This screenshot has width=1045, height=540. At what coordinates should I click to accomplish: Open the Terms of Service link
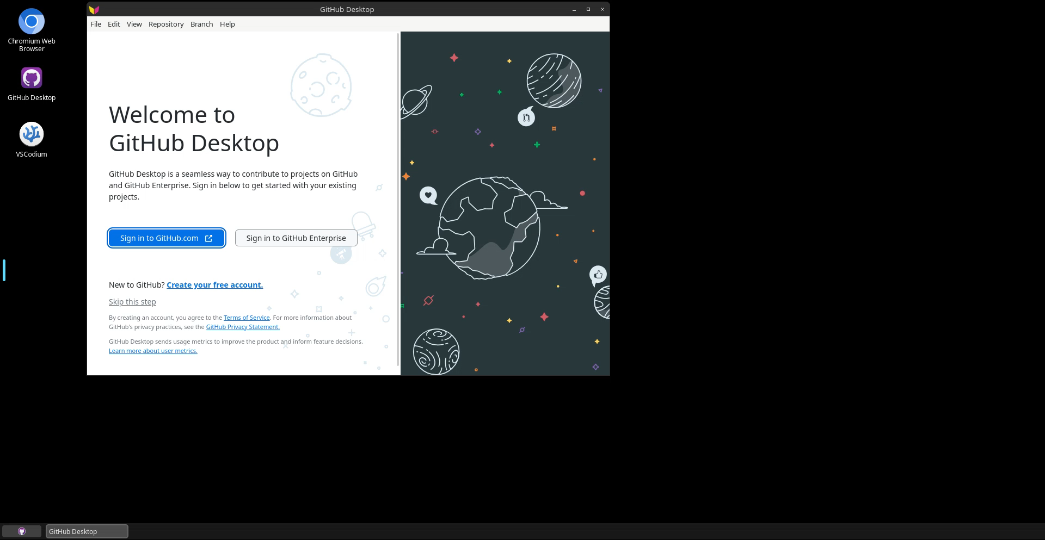coord(247,318)
